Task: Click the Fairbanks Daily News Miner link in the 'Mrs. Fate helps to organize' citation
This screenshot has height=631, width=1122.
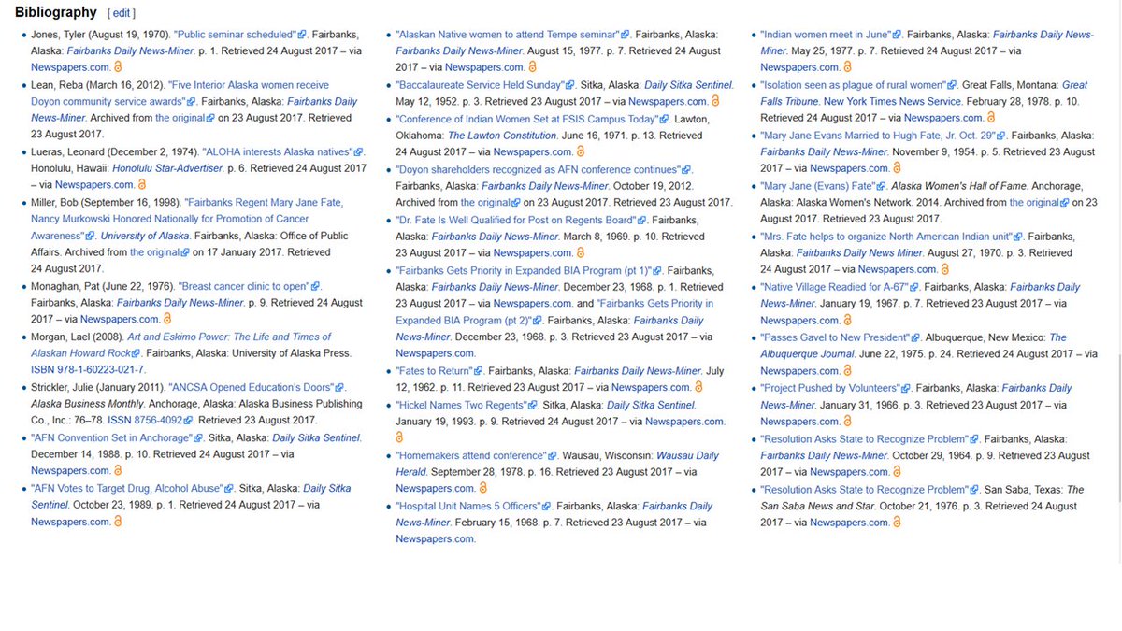Action: coord(859,252)
